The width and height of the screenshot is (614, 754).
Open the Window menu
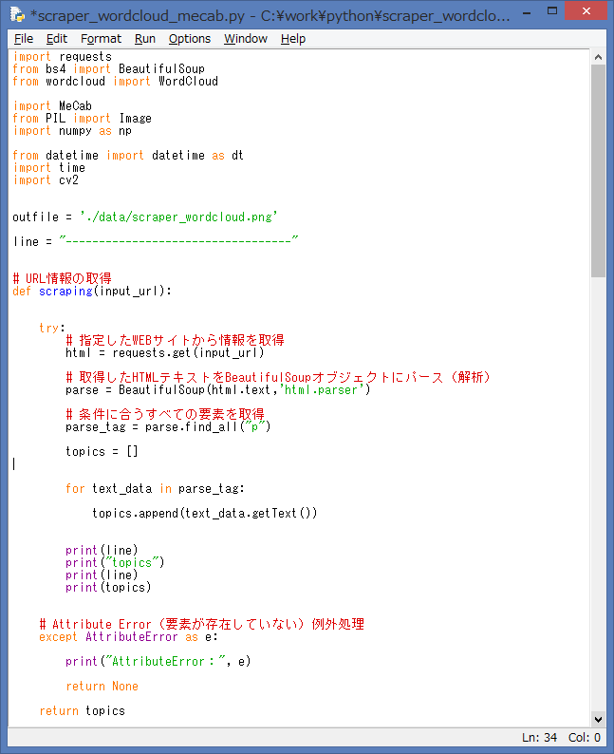click(246, 38)
